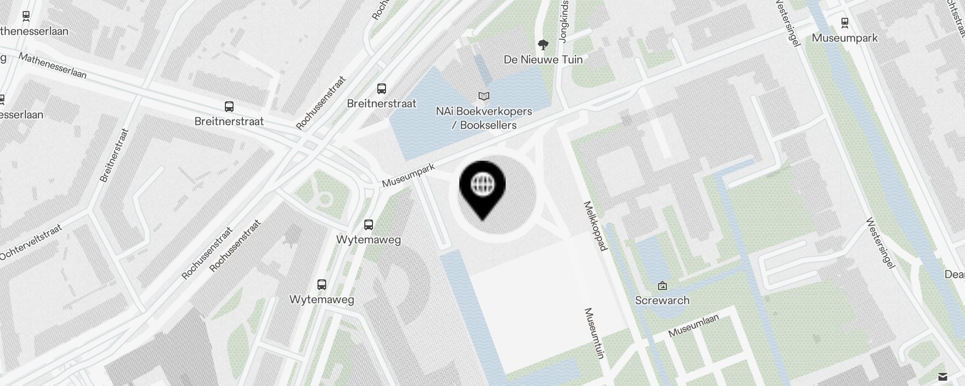Click the Mathenesserlaan tram stop icon

point(26,16)
